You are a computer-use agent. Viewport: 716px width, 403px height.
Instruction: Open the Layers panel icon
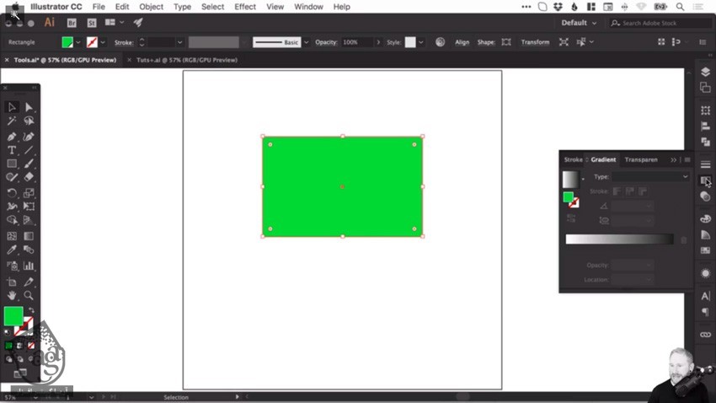point(705,73)
